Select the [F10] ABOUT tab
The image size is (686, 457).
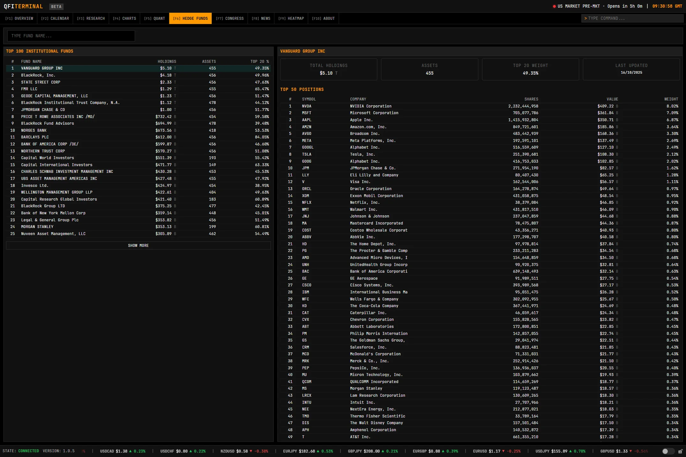pyautogui.click(x=324, y=18)
